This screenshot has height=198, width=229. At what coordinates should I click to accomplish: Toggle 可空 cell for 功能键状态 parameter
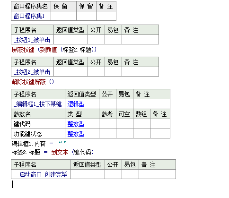(x=124, y=134)
